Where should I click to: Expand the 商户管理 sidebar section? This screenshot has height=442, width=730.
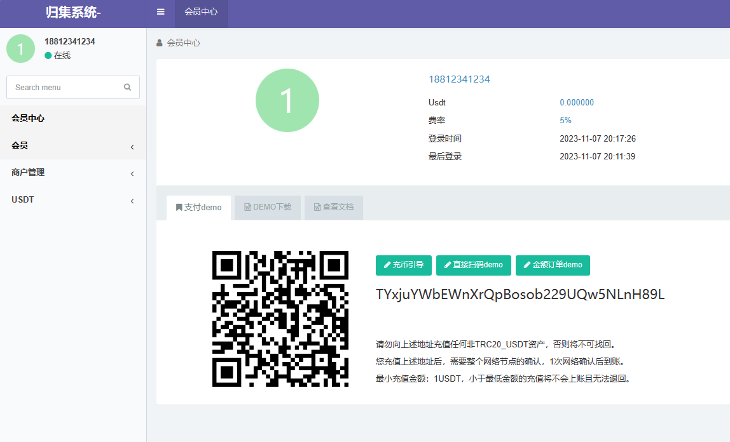point(73,172)
